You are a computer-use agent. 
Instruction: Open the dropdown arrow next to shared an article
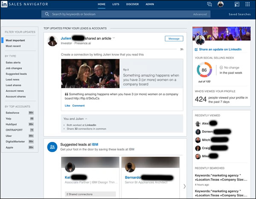tap(114, 38)
